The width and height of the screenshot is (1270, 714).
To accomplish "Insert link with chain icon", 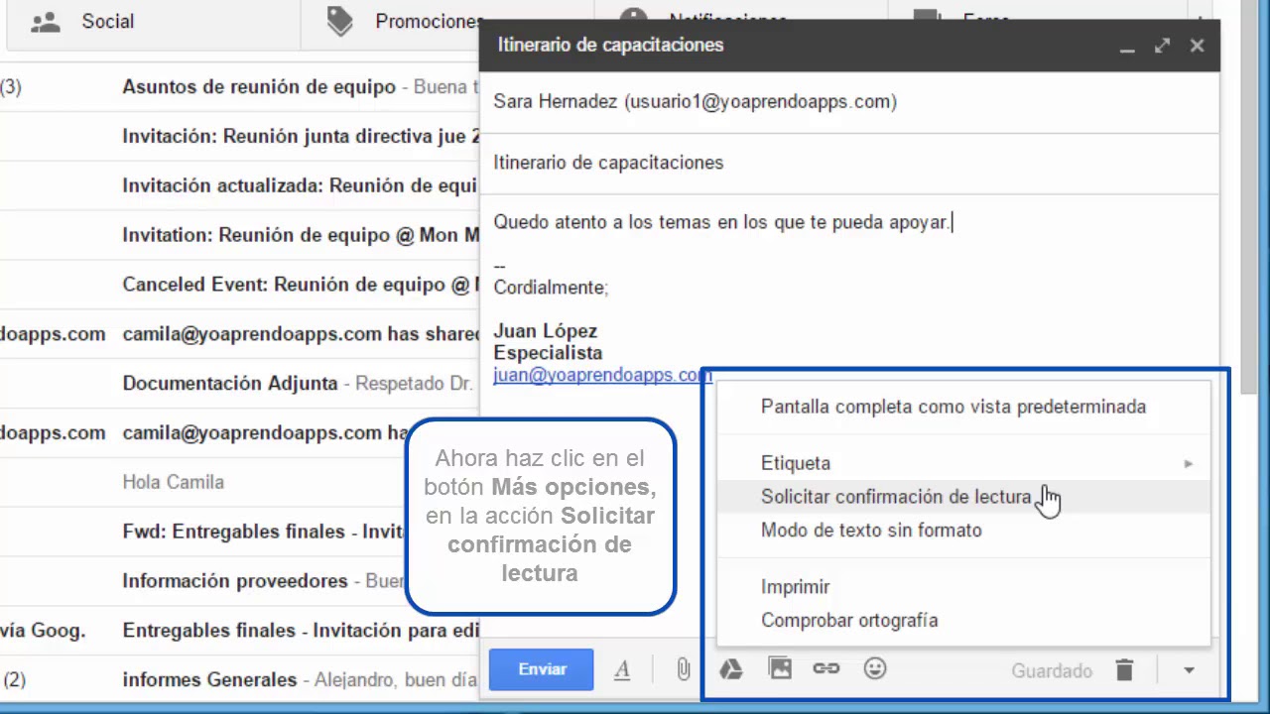I will pos(826,668).
